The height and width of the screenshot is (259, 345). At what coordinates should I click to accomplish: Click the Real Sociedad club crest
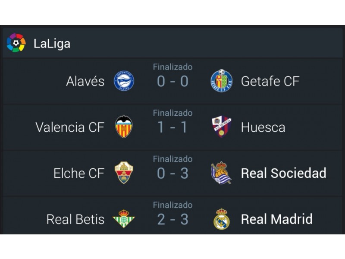[221, 173]
